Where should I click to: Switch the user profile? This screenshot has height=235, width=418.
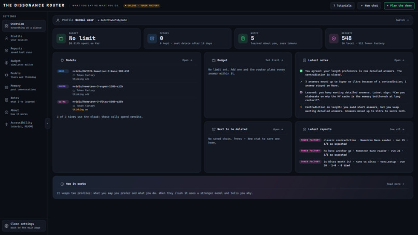pos(402,20)
